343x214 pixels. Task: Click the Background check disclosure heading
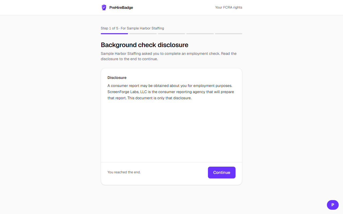click(144, 45)
